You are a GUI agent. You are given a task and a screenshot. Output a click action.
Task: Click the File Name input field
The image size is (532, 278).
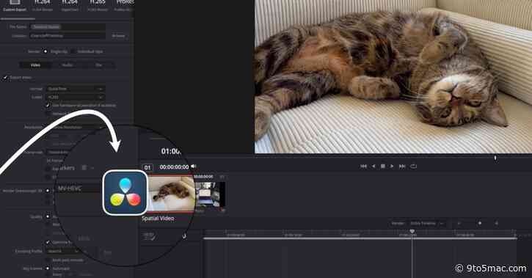[68, 27]
